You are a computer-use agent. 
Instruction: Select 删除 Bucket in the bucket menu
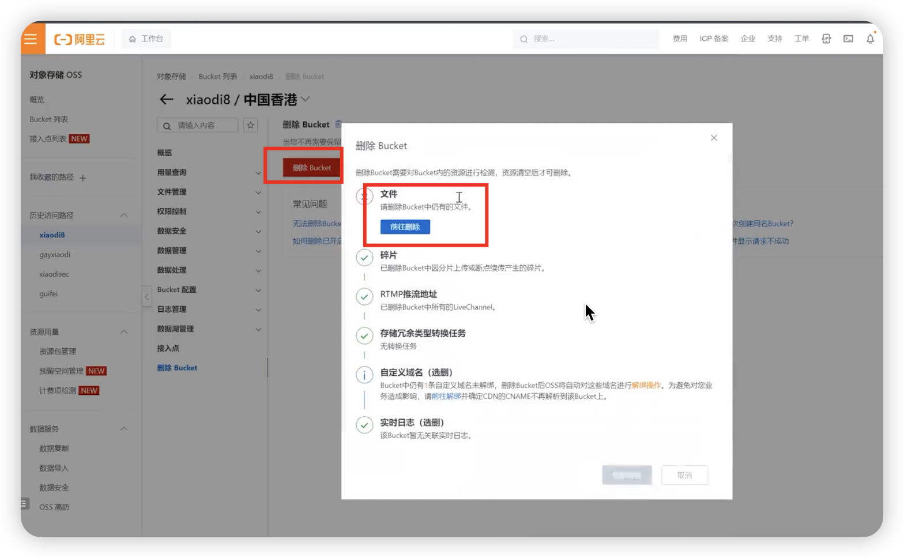point(177,368)
